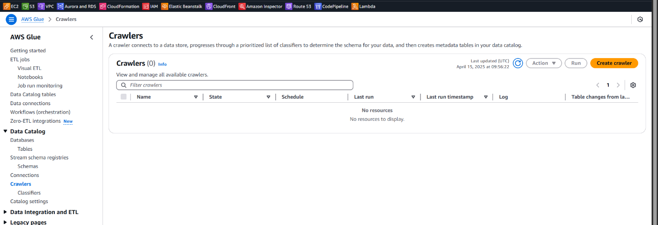
Task: Open Data Catalog tables in sidebar
Action: [33, 94]
